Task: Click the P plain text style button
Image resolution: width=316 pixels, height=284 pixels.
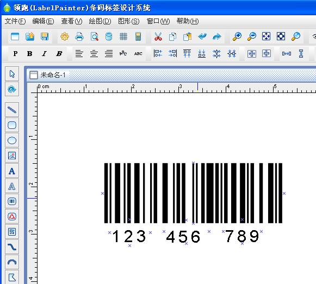Action: click(x=15, y=54)
